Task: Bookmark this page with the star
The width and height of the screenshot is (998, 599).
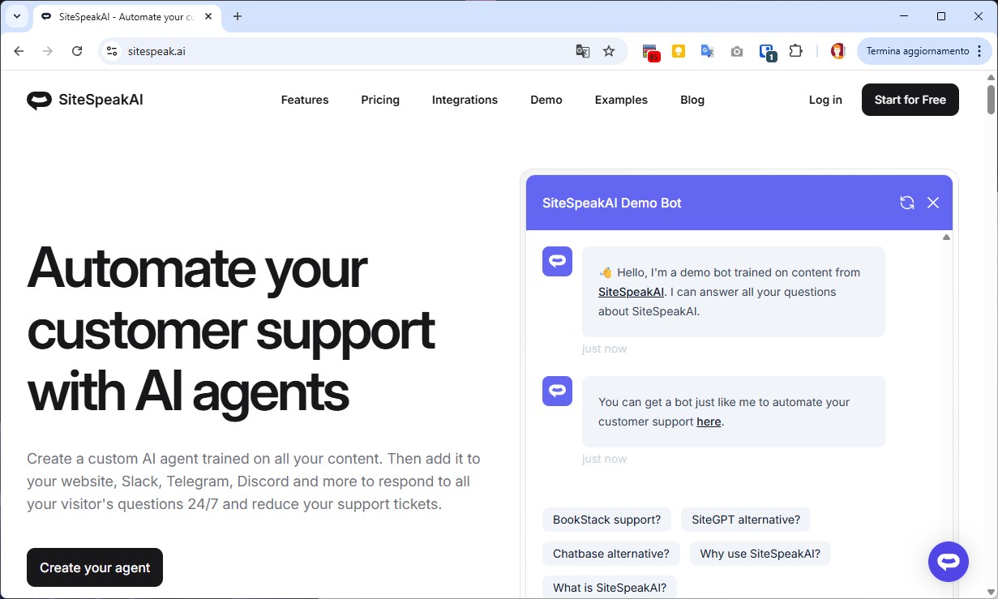Action: pos(609,51)
